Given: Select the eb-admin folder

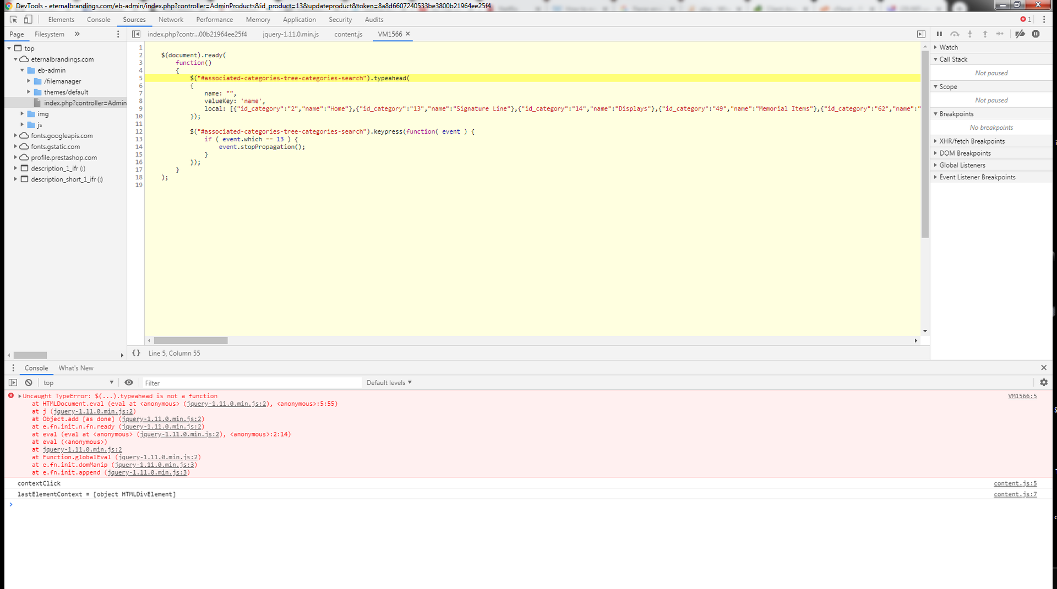Looking at the screenshot, I should [x=52, y=70].
